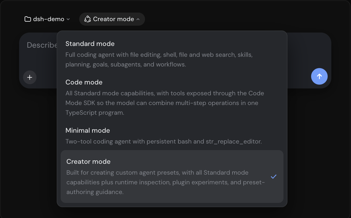The image size is (351, 218).
Task: Collapse the Creator mode chevron
Action: tap(138, 19)
